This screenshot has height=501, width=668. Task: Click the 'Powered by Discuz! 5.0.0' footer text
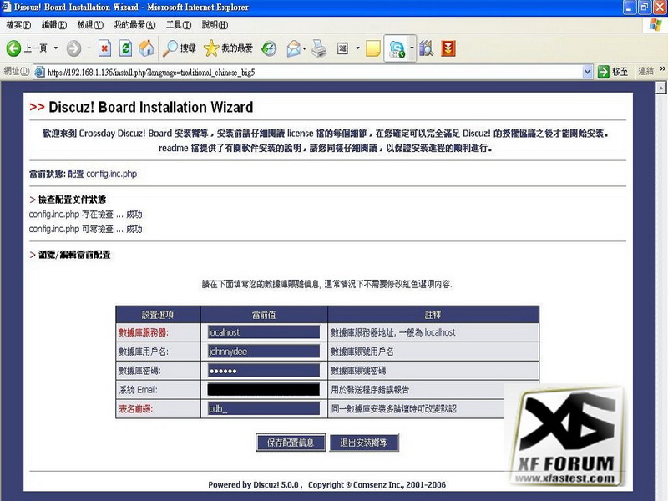pyautogui.click(x=254, y=485)
